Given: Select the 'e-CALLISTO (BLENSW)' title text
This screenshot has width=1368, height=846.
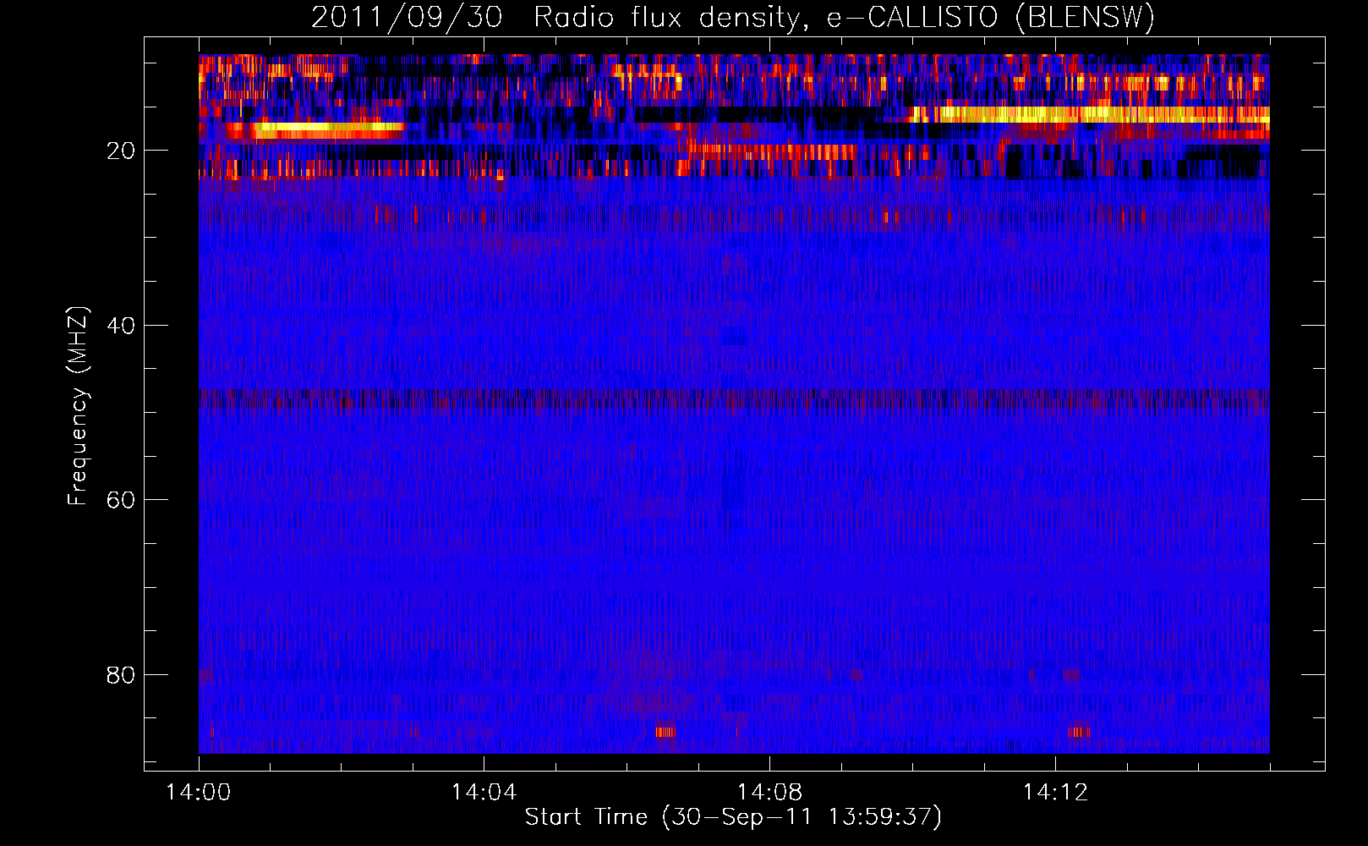Looking at the screenshot, I should tap(991, 18).
